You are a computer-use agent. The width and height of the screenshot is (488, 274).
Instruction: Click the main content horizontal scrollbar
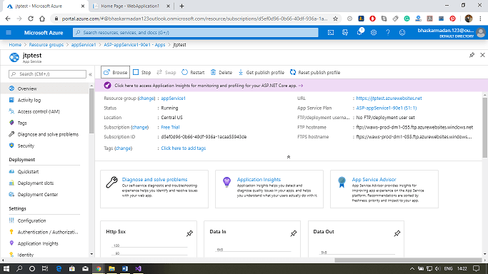(x=408, y=260)
